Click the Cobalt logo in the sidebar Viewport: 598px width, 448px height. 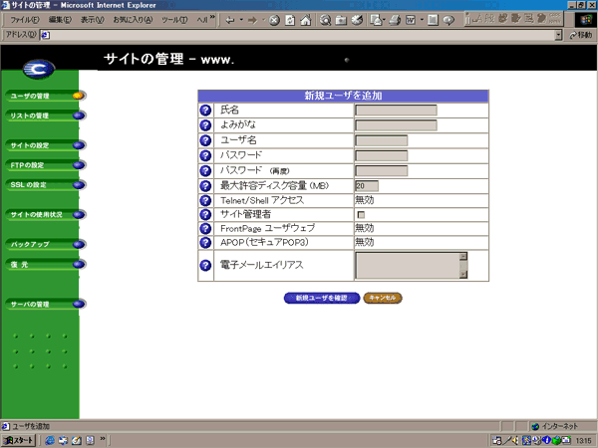click(39, 70)
